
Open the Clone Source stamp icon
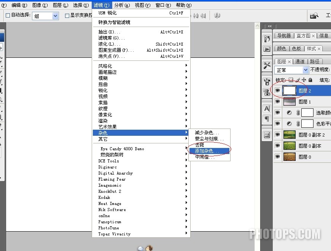point(267,92)
